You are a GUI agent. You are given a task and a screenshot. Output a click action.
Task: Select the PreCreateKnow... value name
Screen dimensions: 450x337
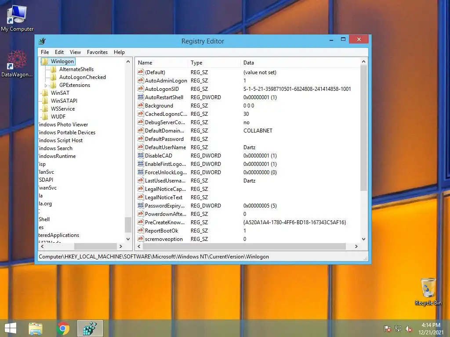(x=165, y=222)
